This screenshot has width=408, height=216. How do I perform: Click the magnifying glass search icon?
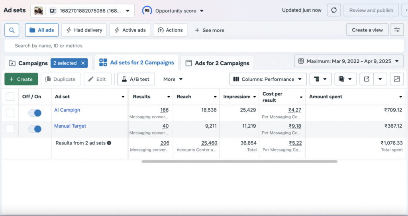point(12,30)
